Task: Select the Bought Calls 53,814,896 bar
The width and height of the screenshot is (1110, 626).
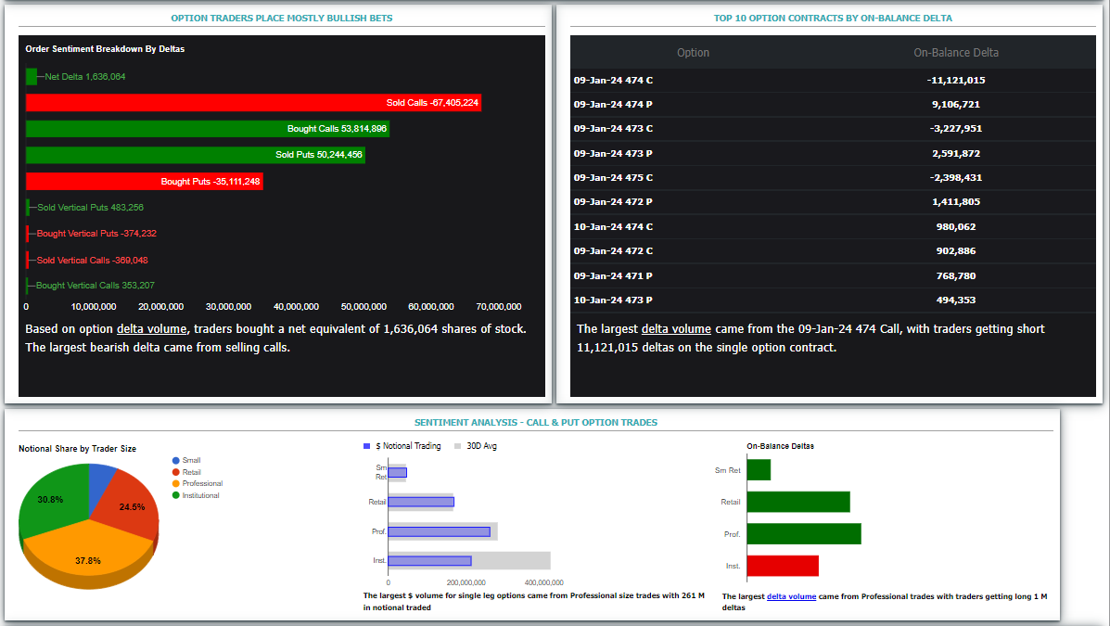Action: [208, 129]
